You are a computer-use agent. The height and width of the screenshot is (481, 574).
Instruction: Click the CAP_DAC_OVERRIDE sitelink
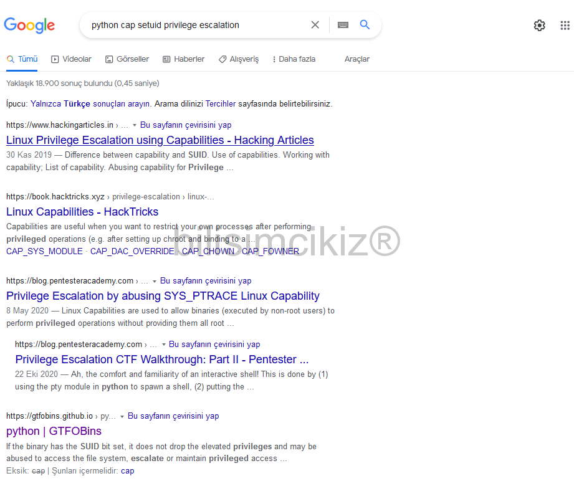point(132,252)
